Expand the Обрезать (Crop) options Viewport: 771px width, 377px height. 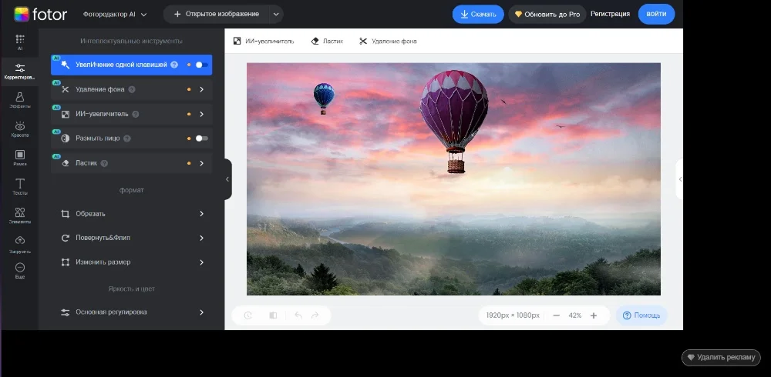(201, 214)
